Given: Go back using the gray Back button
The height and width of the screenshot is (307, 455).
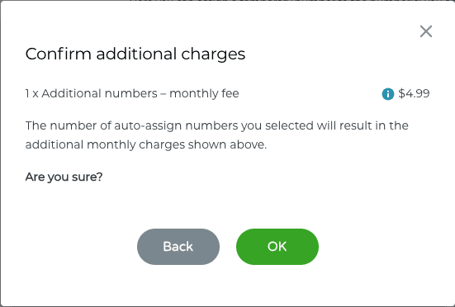Looking at the screenshot, I should click(x=178, y=247).
